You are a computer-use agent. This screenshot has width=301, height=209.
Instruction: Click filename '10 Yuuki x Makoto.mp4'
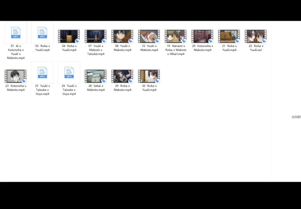click(x=149, y=48)
